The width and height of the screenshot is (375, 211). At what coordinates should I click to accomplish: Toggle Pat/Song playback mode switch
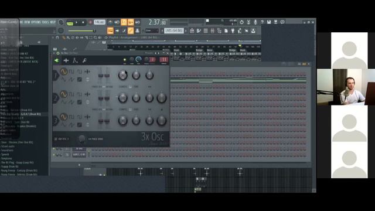[x=70, y=23]
